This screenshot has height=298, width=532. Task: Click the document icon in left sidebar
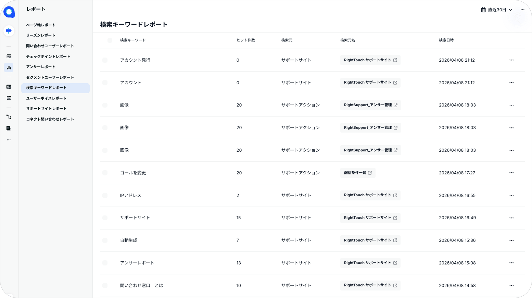(9, 128)
